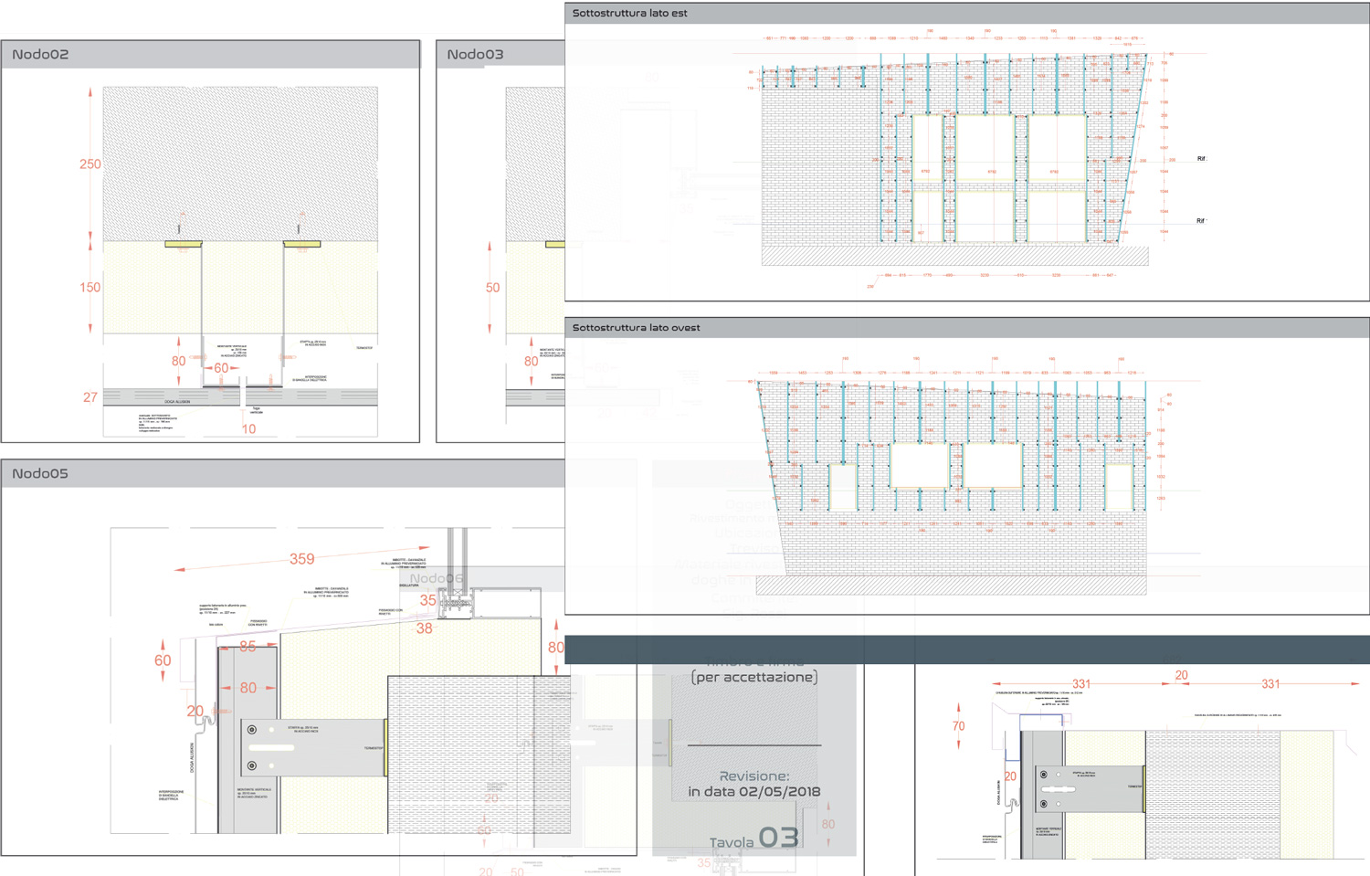Select the Nodo05 panel title

40,473
